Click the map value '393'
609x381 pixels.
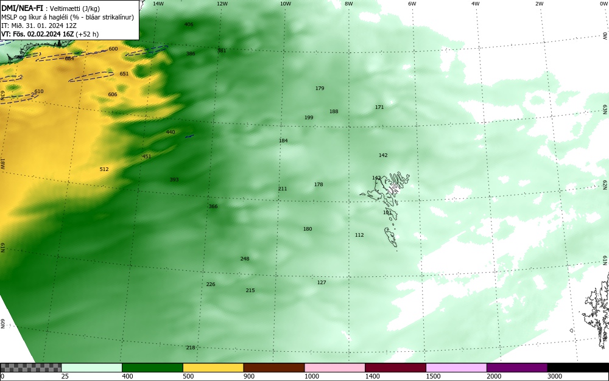click(x=174, y=180)
